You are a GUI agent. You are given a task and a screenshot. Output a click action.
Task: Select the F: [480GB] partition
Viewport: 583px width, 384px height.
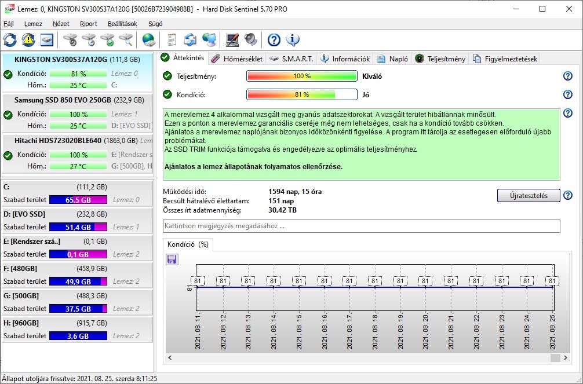(77, 275)
